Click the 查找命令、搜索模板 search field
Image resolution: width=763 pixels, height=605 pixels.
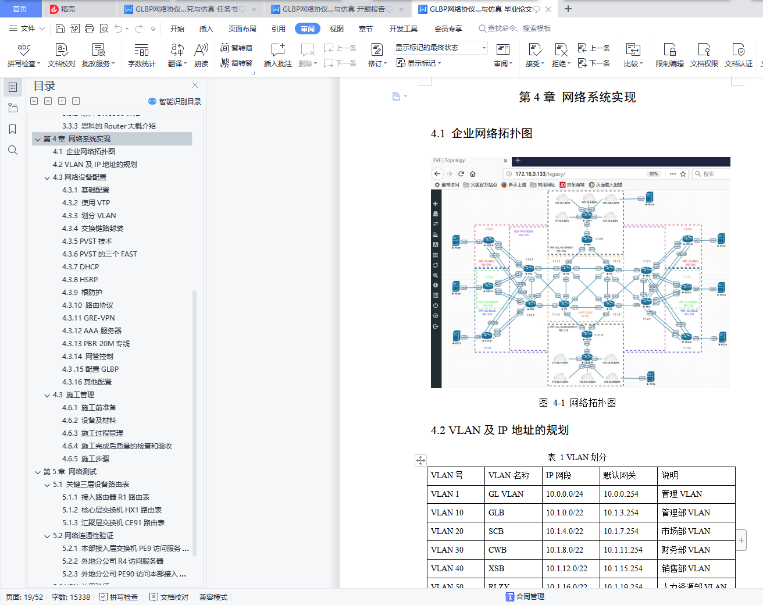[515, 29]
